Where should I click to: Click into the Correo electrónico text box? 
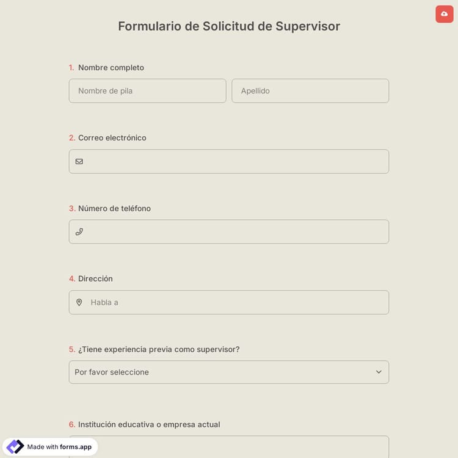coord(235,162)
